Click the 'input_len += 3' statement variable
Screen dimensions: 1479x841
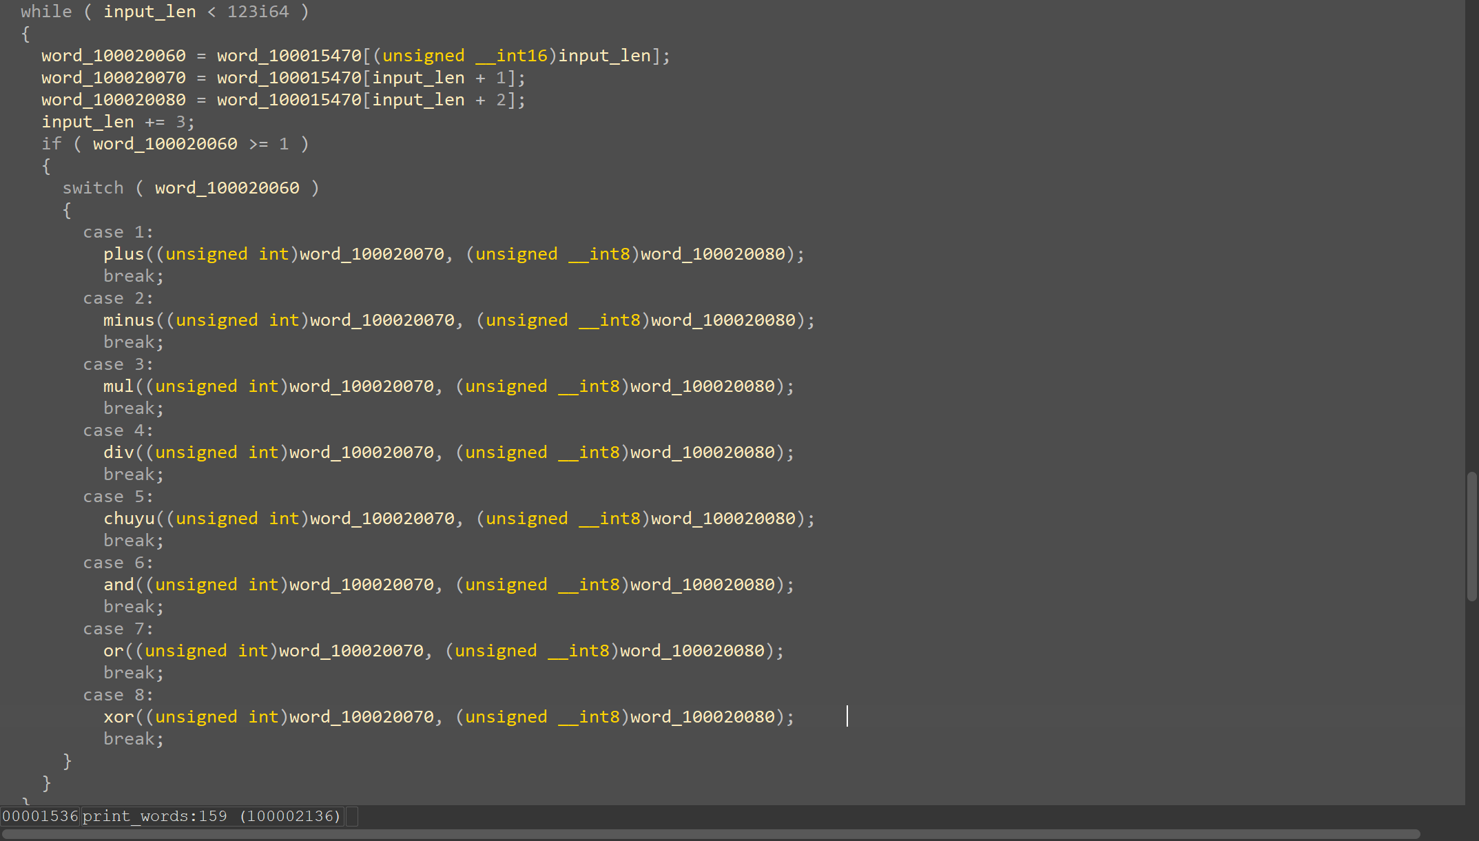(x=87, y=122)
